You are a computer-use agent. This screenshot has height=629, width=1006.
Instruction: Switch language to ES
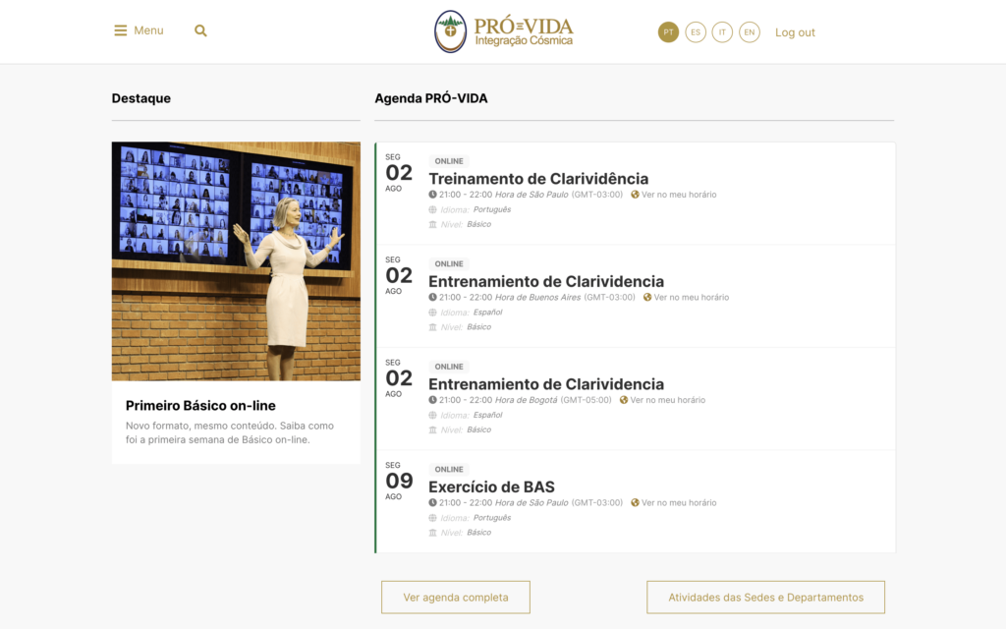coord(696,32)
